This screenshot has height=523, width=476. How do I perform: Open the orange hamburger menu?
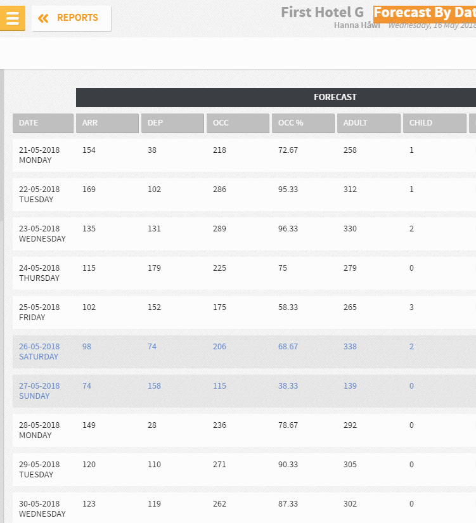click(x=12, y=18)
